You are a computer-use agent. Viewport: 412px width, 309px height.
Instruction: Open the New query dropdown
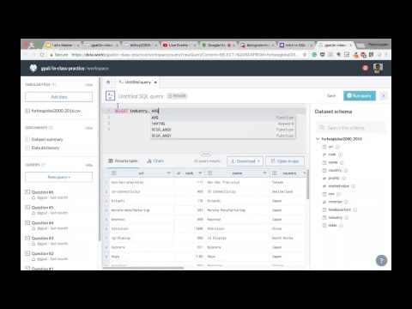pyautogui.click(x=58, y=177)
